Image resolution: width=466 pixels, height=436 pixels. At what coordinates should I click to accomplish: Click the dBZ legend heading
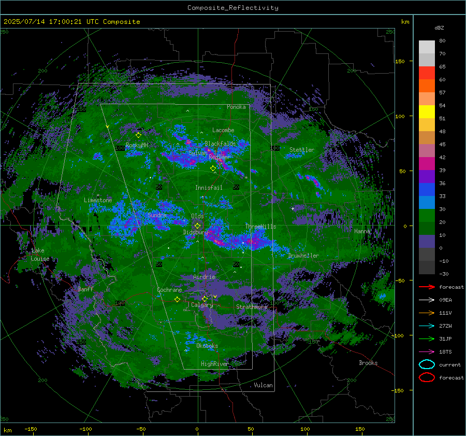click(439, 28)
